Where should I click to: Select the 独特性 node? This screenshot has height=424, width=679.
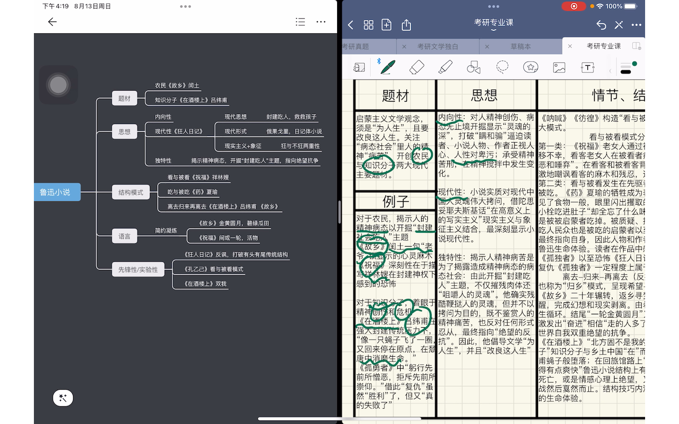[x=163, y=161]
